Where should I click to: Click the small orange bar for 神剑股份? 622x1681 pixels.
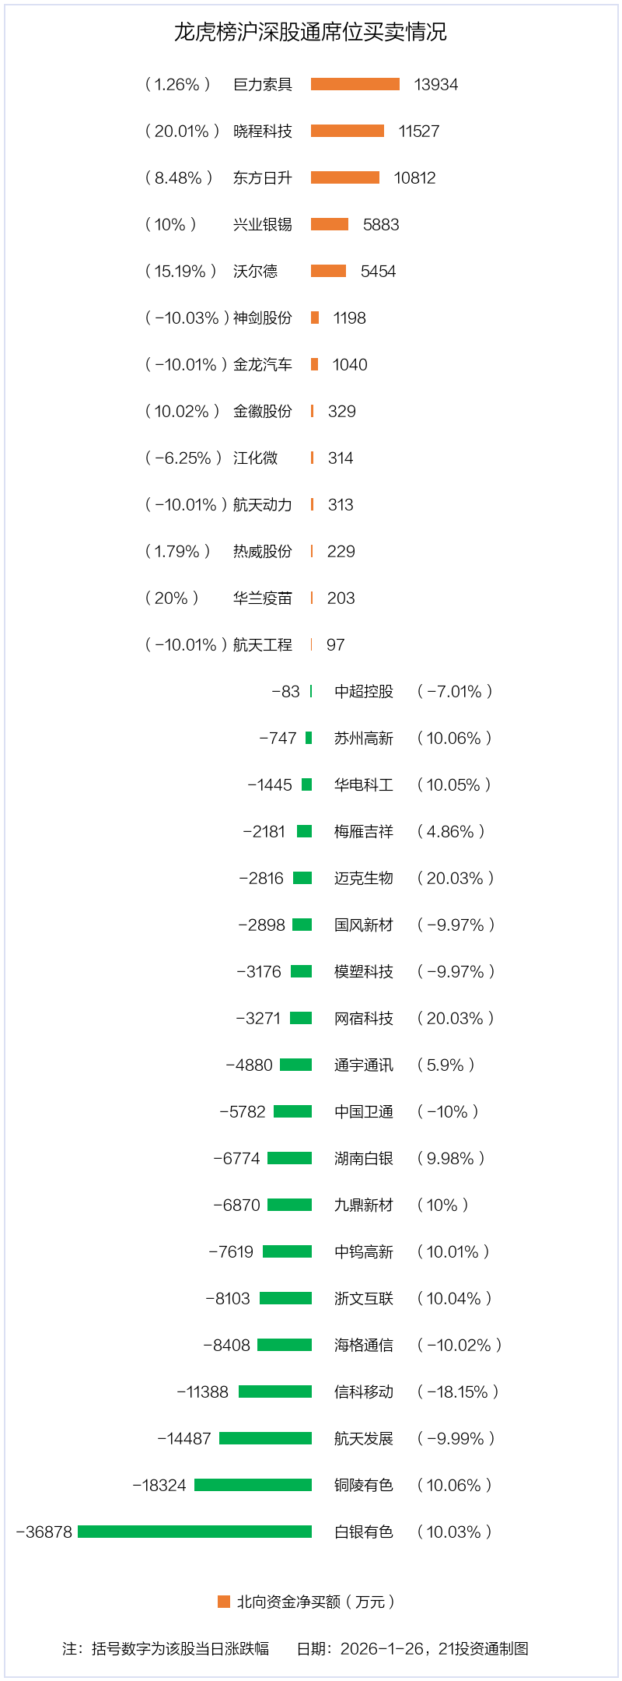314,318
